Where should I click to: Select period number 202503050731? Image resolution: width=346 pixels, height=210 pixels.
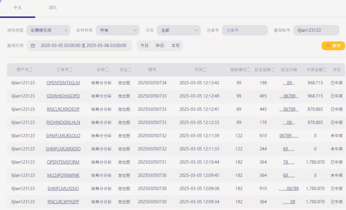tap(152, 162)
